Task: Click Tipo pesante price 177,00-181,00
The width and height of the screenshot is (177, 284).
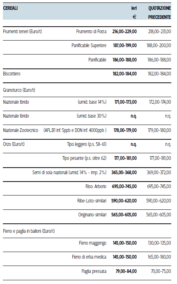Action: click(x=125, y=158)
